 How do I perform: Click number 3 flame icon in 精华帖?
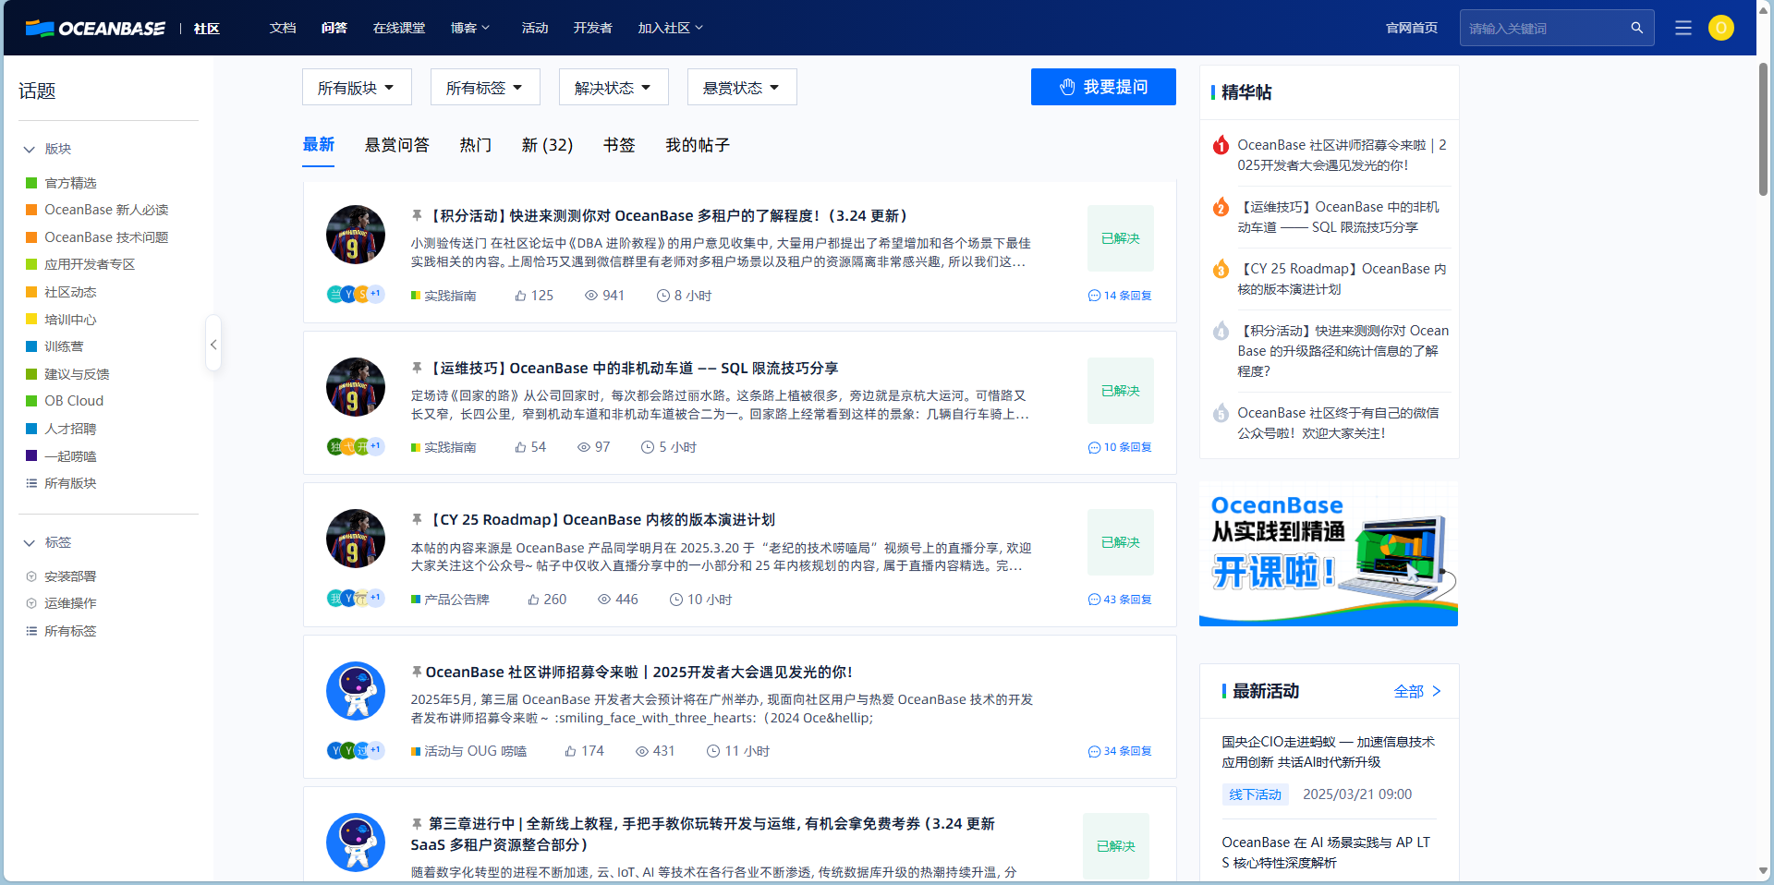(1221, 269)
